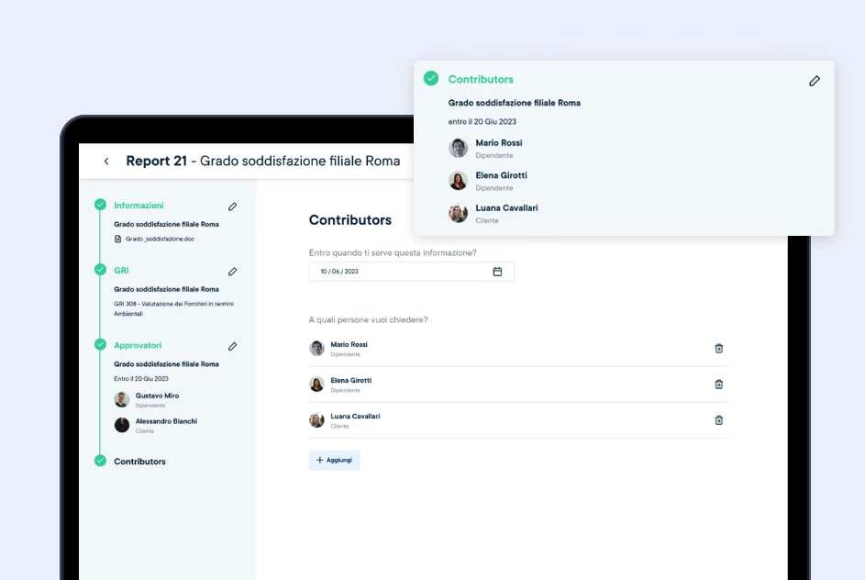Click the card's Contributors green heading

pos(481,80)
